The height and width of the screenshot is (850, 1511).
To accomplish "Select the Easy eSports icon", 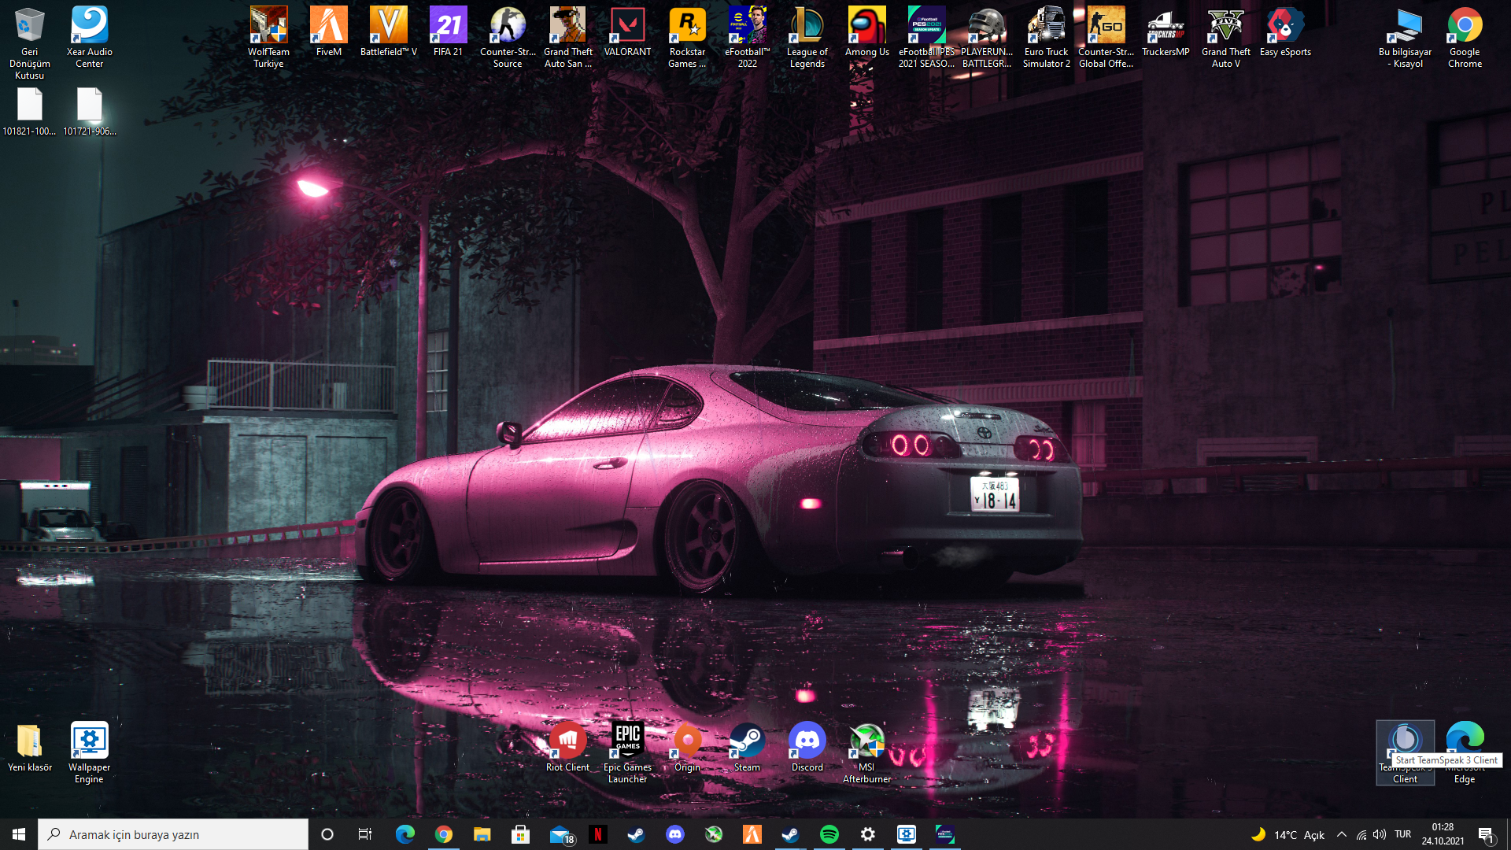I will [1285, 31].
